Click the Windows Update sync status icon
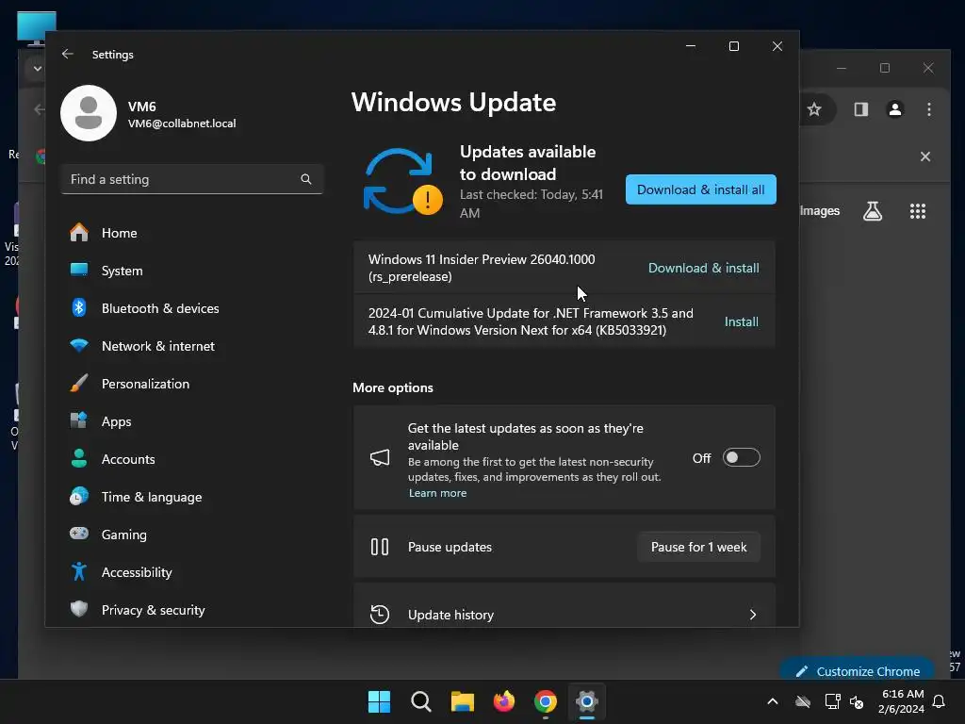 pyautogui.click(x=403, y=182)
